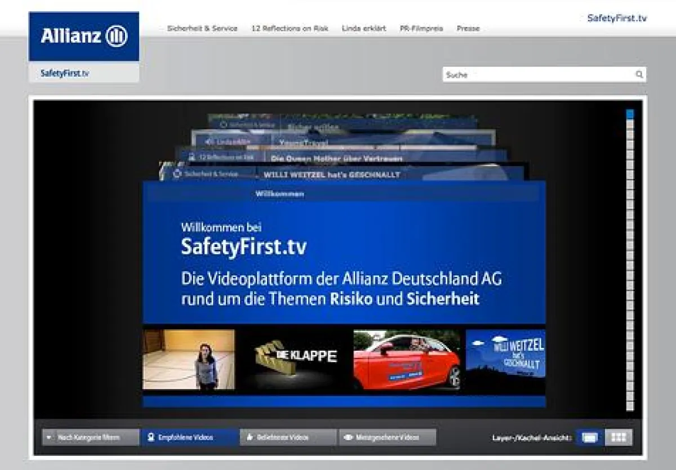The image size is (676, 470).
Task: Click the SafetyFirst.tv link top right
Action: (616, 17)
